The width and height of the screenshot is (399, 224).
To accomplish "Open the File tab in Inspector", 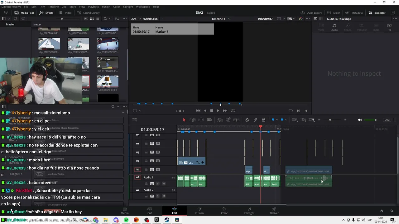I will (x=389, y=27).
